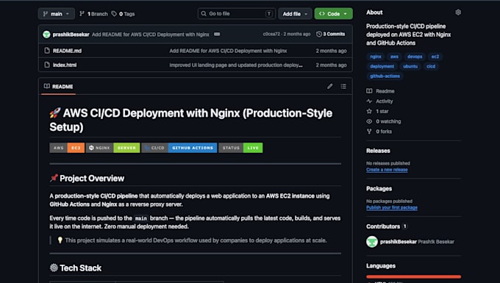Open the About settings gear icon
This screenshot has width=500, height=283.
458,12
